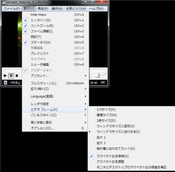Click the file info icon in status bar
This screenshot has height=172, width=175.
pyautogui.click(x=6, y=83)
